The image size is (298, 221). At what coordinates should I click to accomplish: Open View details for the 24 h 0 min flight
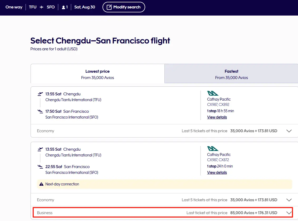(217, 173)
